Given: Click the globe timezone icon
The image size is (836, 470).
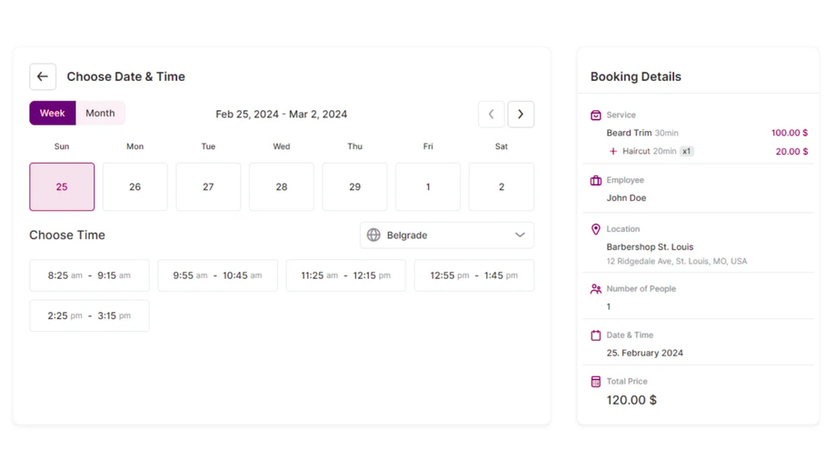Looking at the screenshot, I should click(373, 235).
